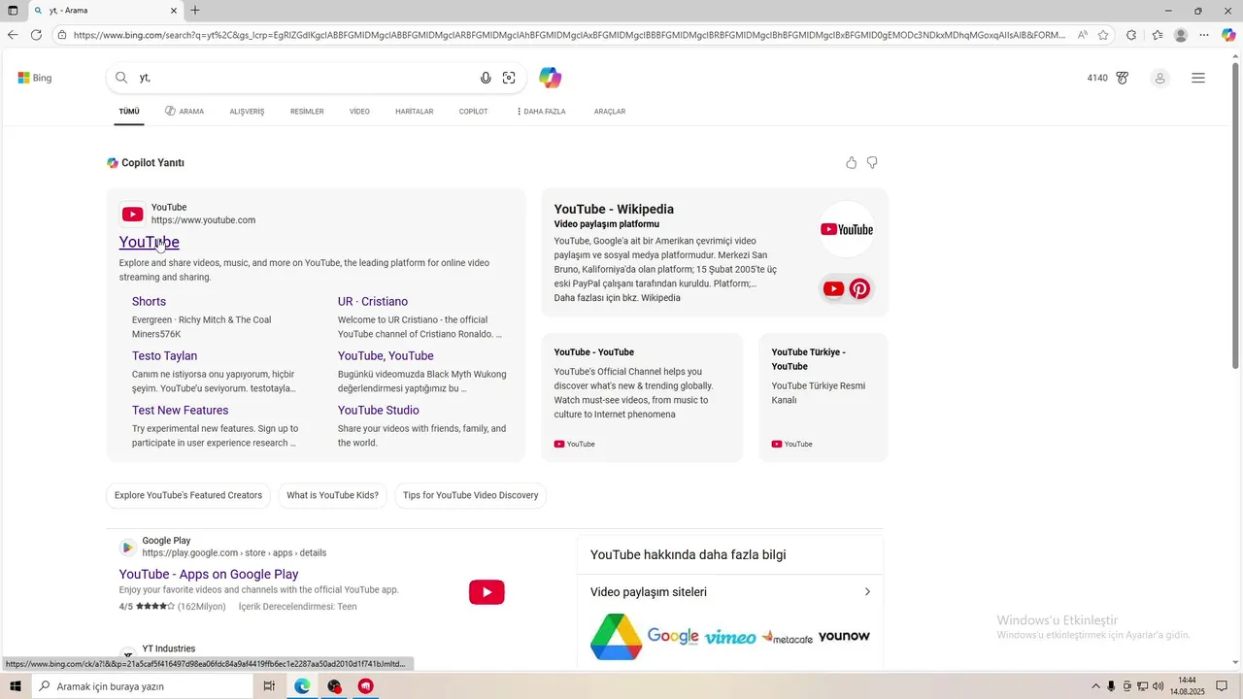
Task: Start voice search with microphone icon
Action: click(x=486, y=78)
